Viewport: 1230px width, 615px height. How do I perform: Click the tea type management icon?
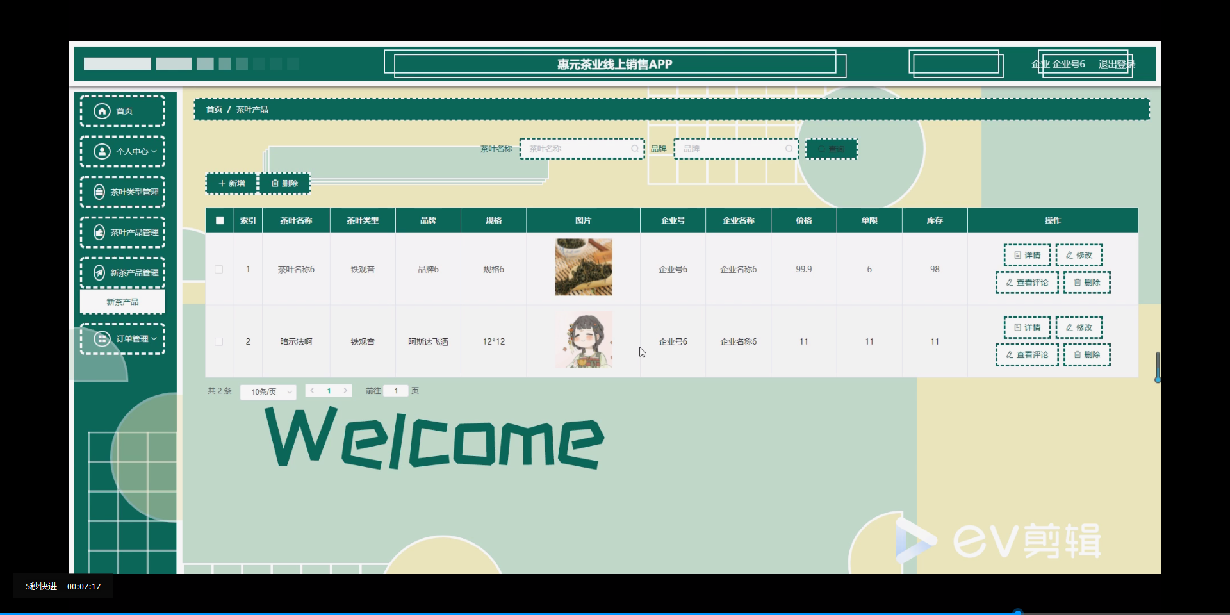(x=99, y=192)
